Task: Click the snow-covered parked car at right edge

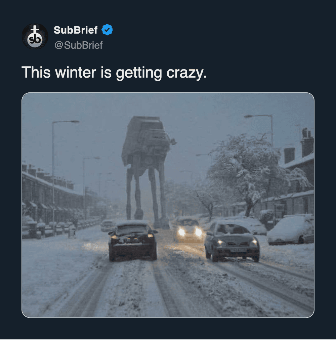Action: (291, 230)
